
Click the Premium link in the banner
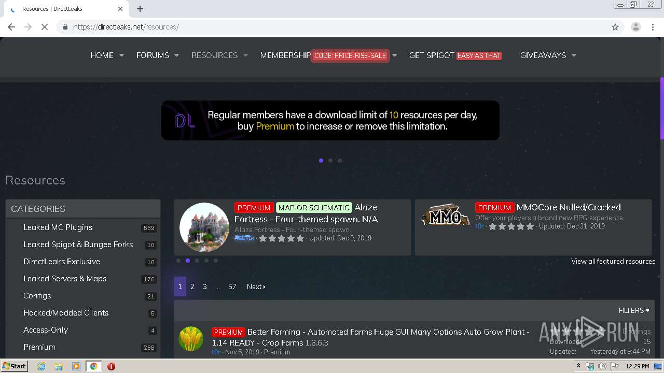coord(275,126)
